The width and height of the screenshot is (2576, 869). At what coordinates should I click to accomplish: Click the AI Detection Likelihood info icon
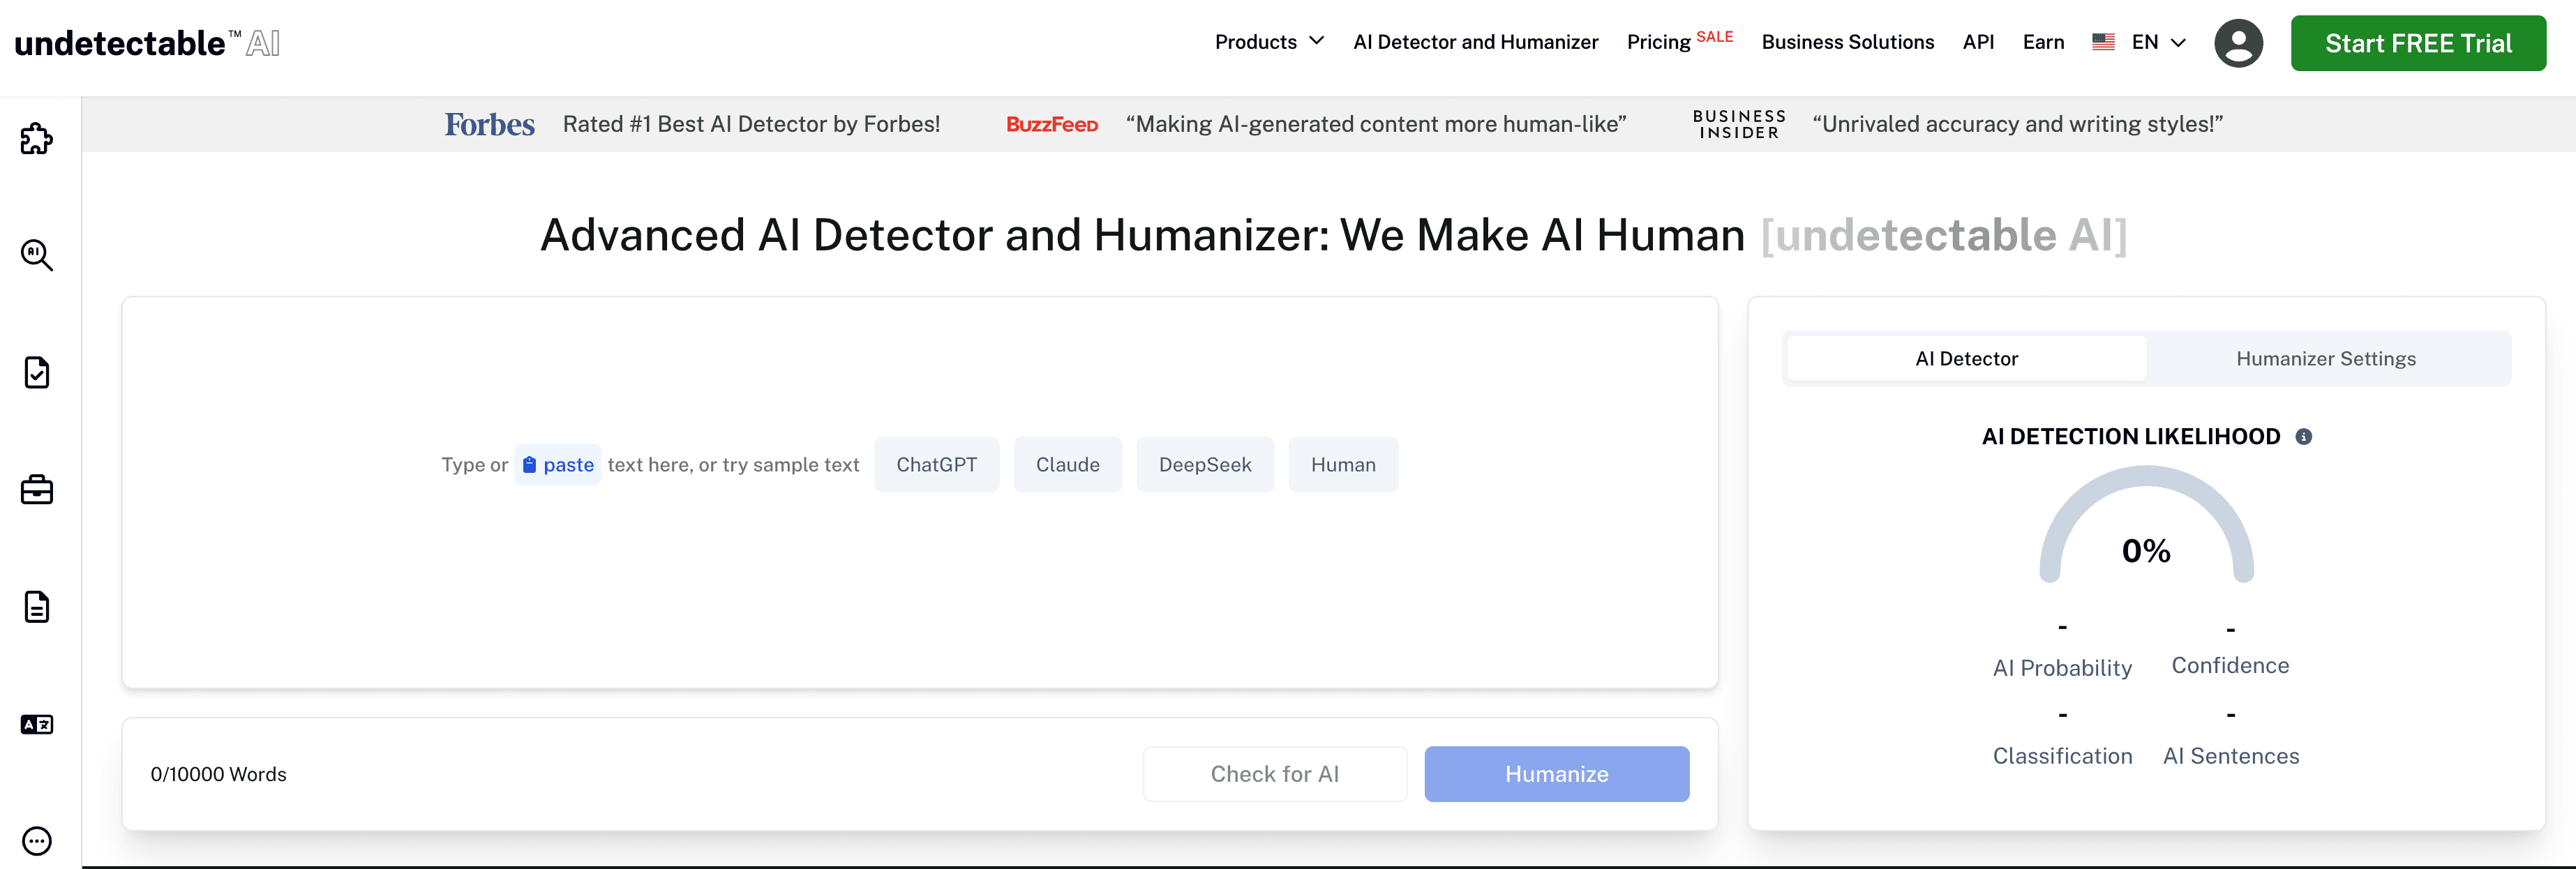click(x=2303, y=437)
